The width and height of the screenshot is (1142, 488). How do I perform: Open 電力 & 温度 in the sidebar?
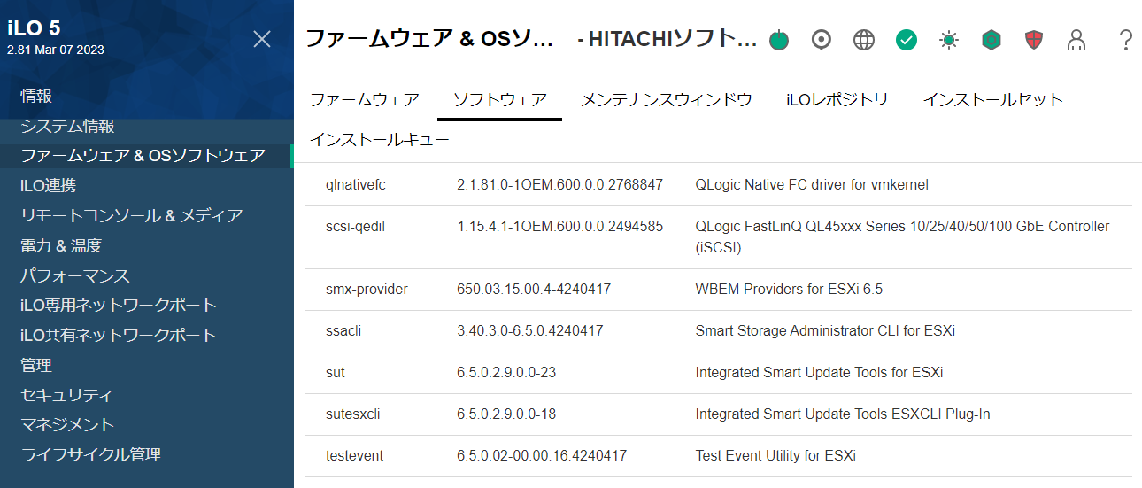point(61,245)
